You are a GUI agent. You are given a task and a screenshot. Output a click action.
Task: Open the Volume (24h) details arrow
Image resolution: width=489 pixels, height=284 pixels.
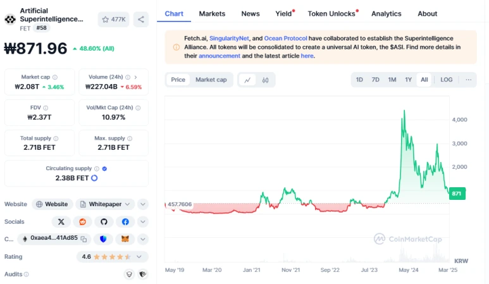(x=135, y=77)
